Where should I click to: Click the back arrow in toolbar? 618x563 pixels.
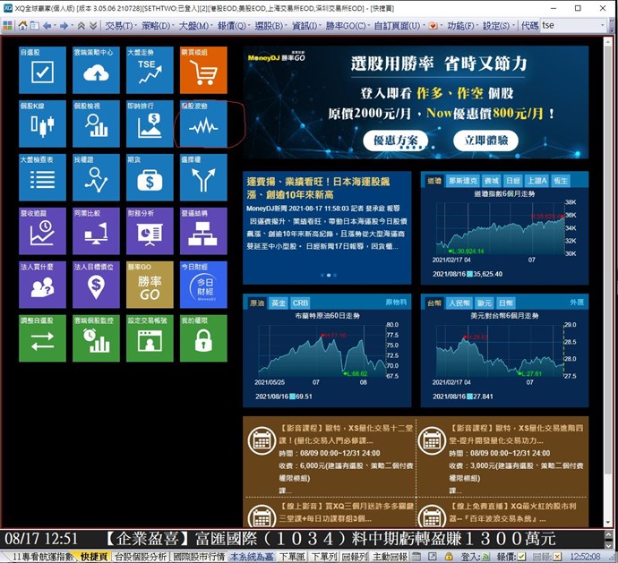click(47, 26)
